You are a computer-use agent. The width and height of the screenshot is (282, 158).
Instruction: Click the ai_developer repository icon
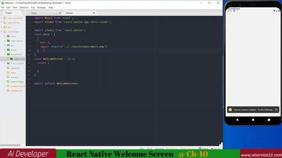5,32
